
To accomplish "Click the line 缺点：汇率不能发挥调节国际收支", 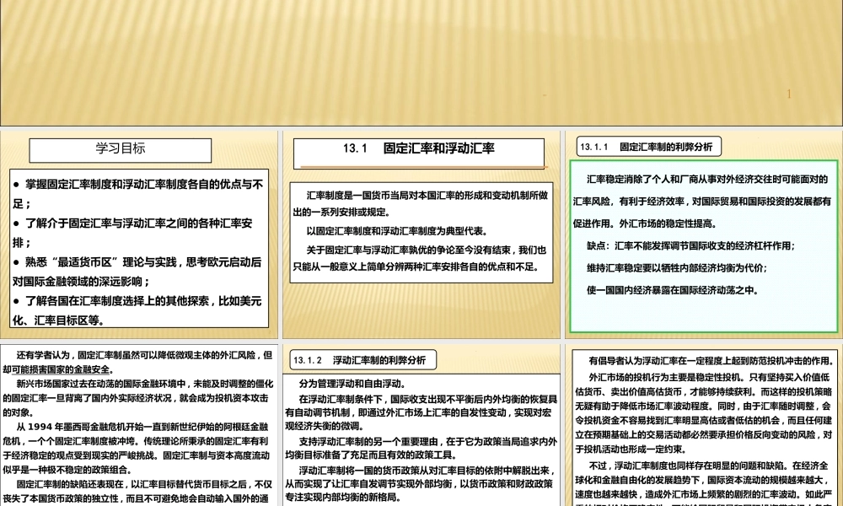I will coord(691,245).
